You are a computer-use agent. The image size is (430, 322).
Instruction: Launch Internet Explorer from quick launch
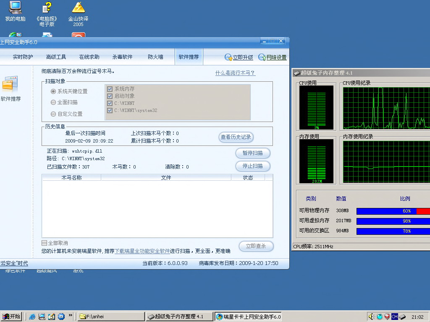[x=32, y=317]
